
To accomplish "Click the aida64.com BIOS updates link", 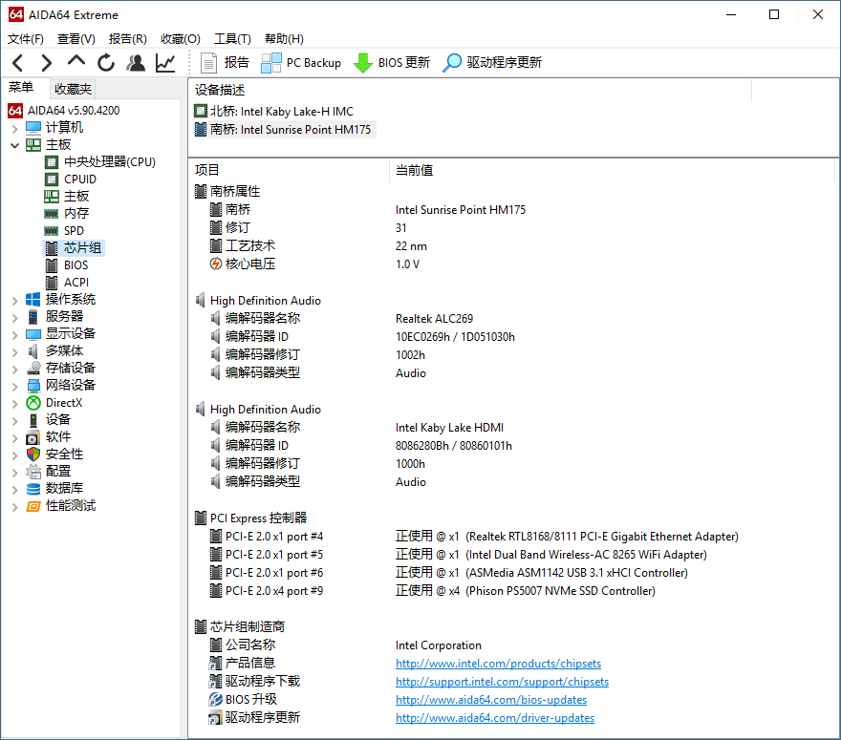I will [x=491, y=699].
